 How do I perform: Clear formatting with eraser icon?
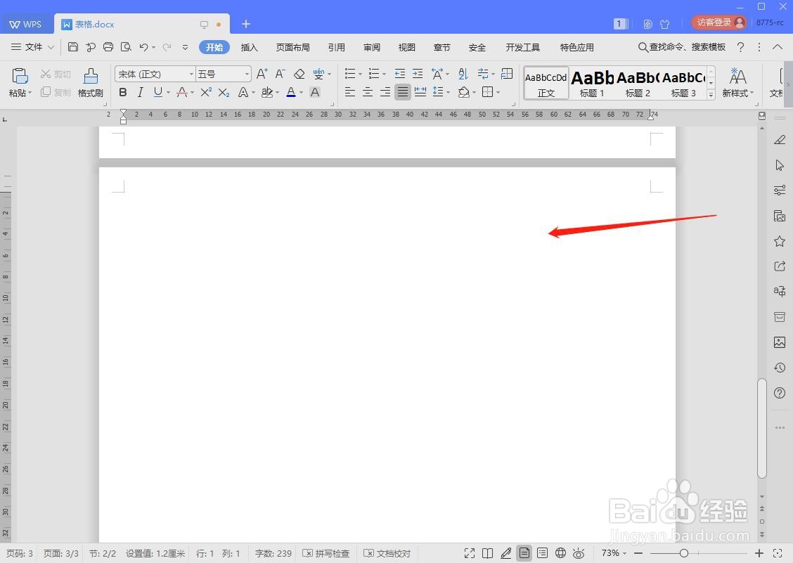pyautogui.click(x=299, y=74)
